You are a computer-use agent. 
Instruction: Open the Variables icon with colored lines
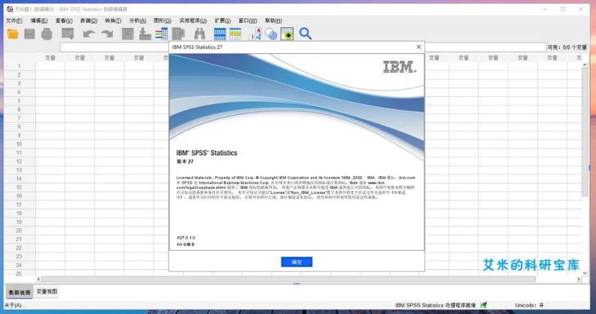click(162, 34)
